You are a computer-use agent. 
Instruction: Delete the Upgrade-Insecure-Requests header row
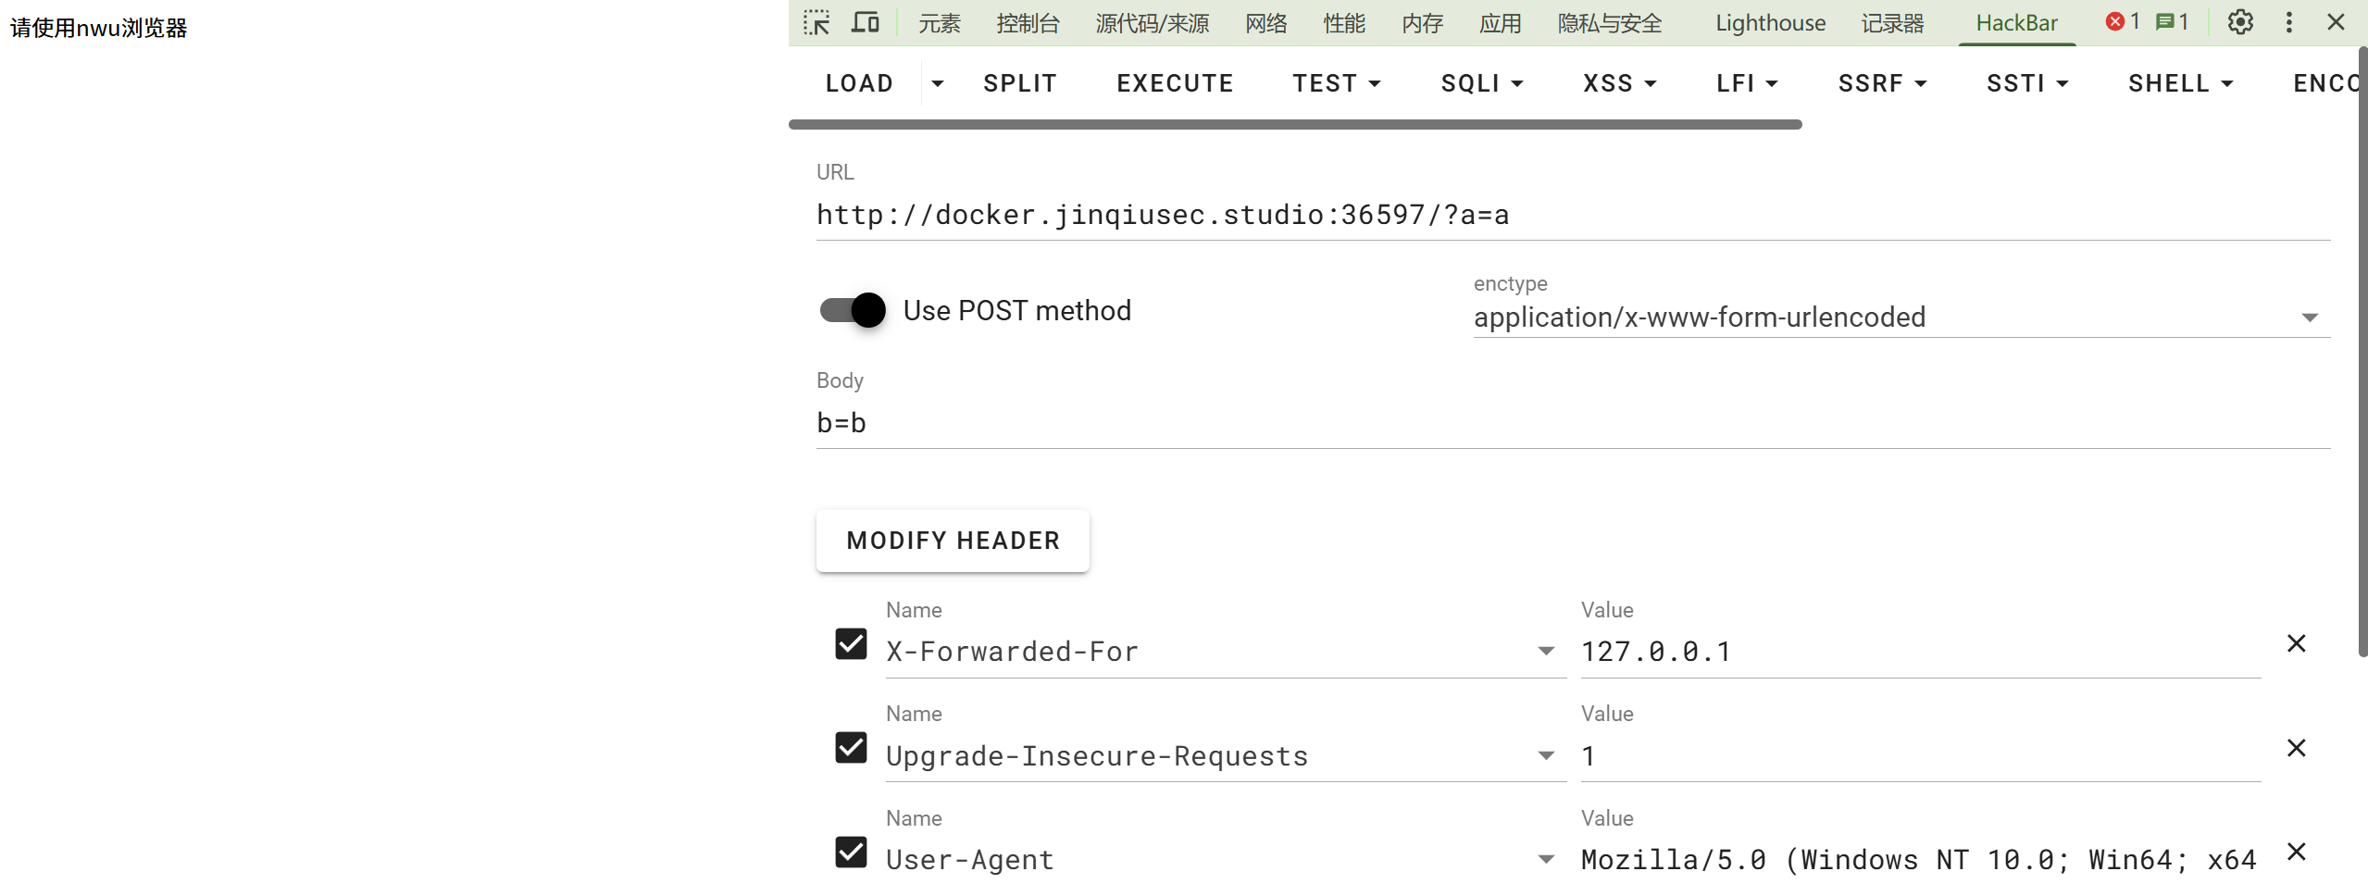(x=2296, y=748)
